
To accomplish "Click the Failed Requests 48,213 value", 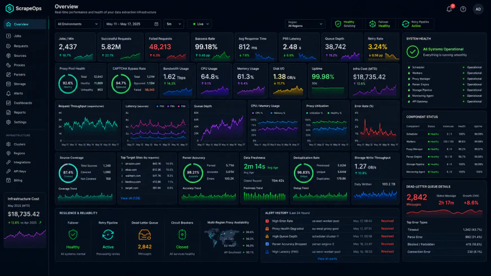I will 160,47.
